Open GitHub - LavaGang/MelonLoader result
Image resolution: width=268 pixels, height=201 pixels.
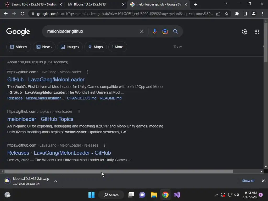(46, 80)
